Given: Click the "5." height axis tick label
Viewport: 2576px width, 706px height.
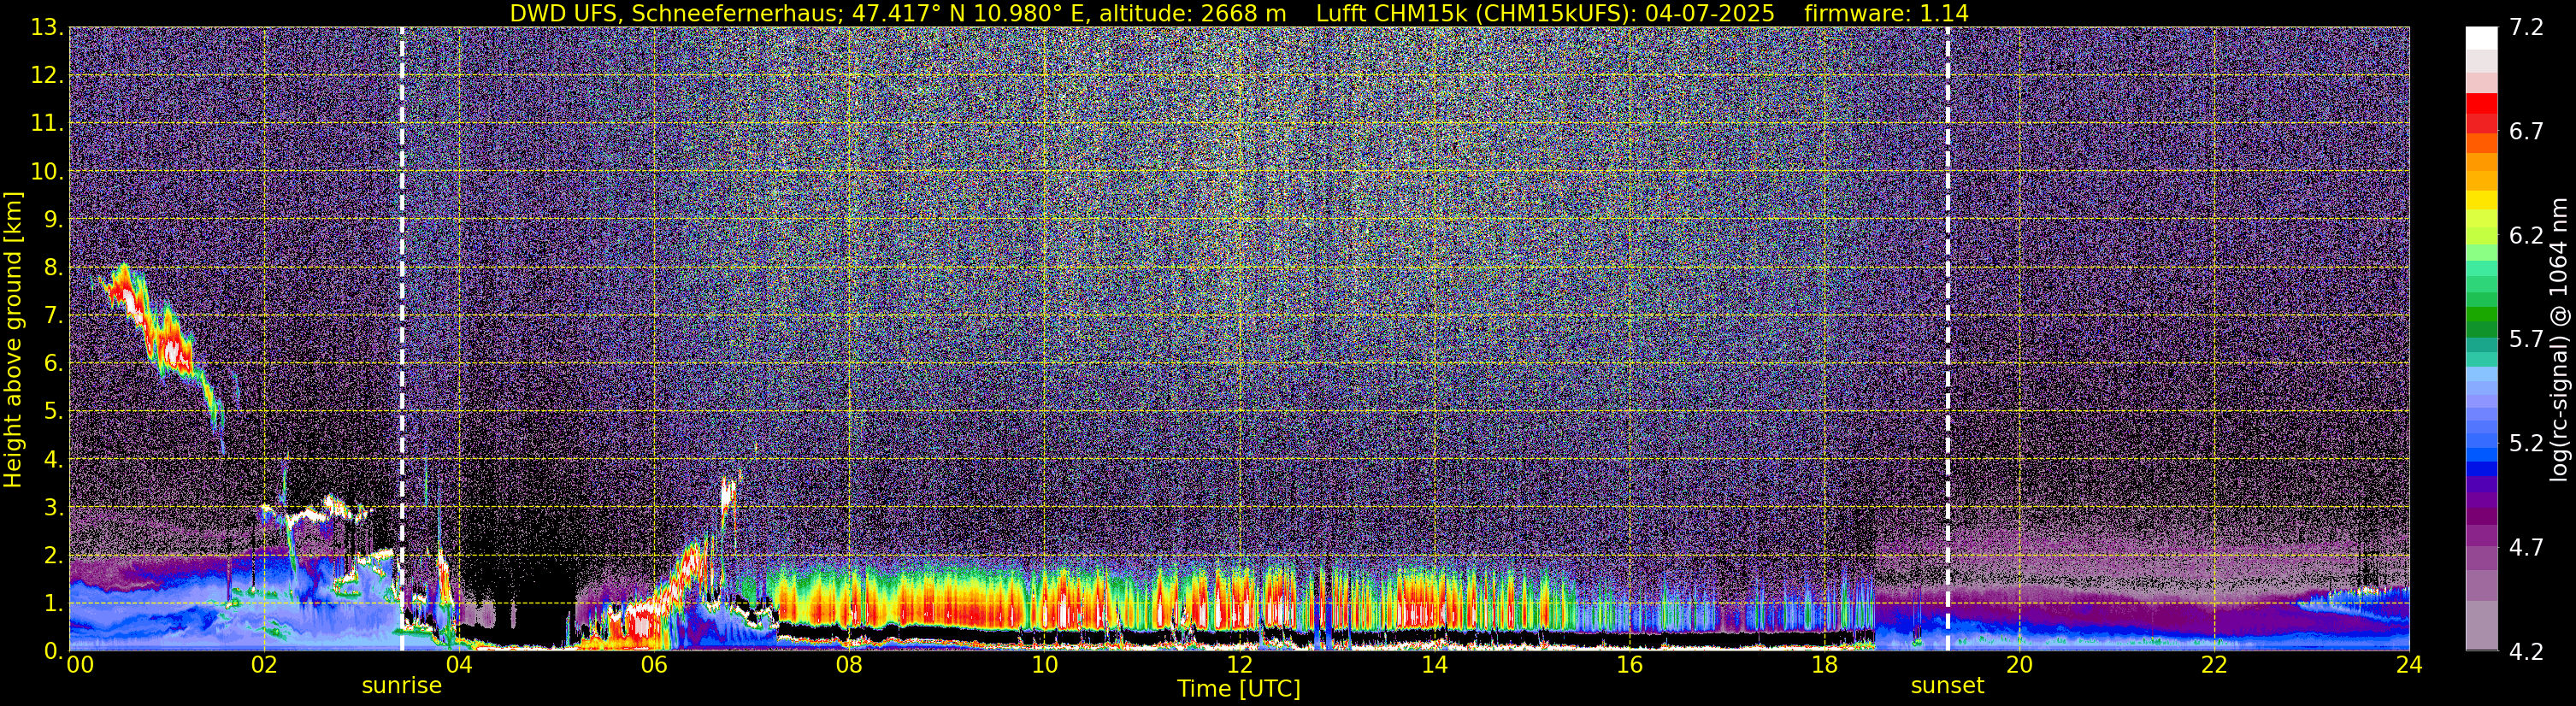Looking at the screenshot, I should point(53,412).
